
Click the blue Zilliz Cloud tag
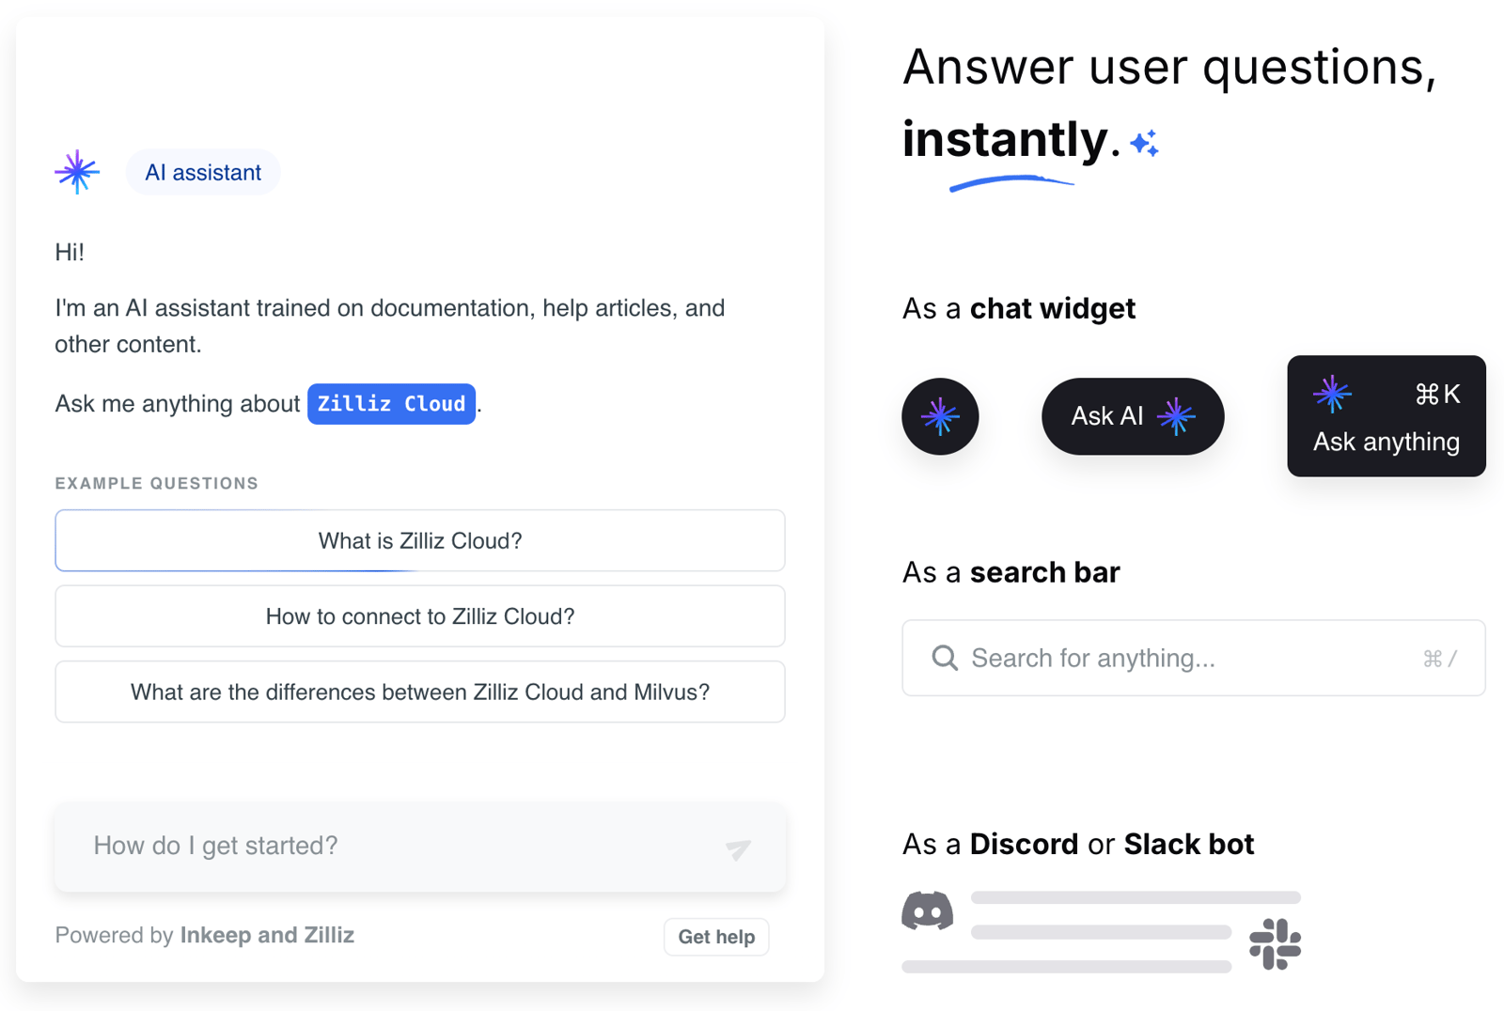click(391, 404)
